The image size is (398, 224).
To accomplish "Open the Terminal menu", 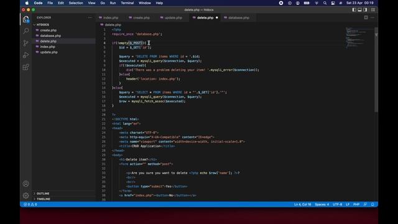I will click(127, 3).
